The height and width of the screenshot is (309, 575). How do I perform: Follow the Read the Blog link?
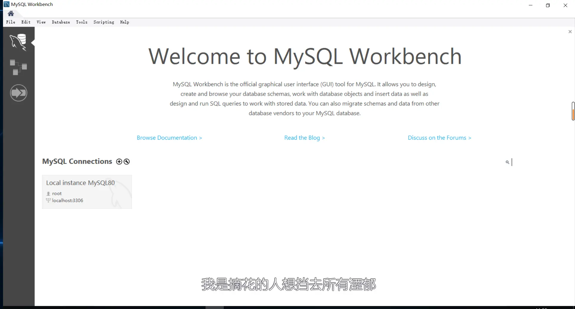304,138
